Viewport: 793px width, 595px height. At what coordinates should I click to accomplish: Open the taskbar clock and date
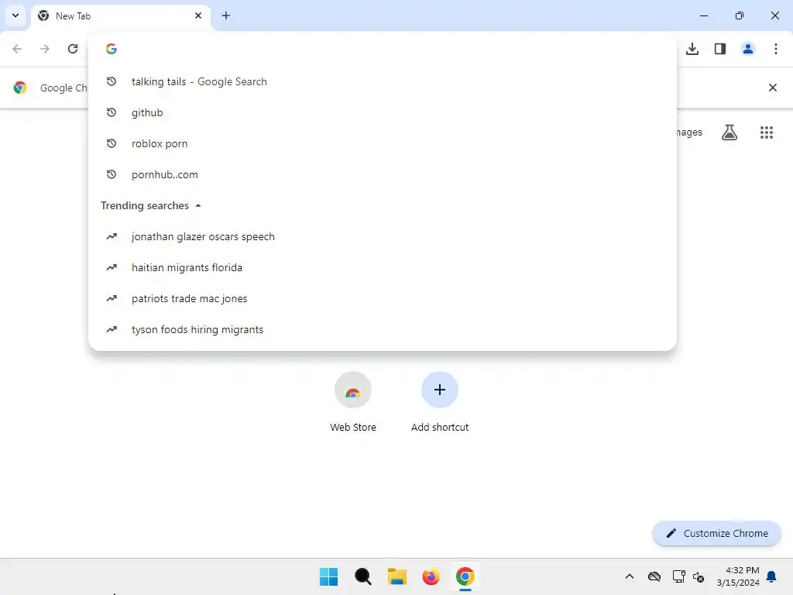(738, 576)
